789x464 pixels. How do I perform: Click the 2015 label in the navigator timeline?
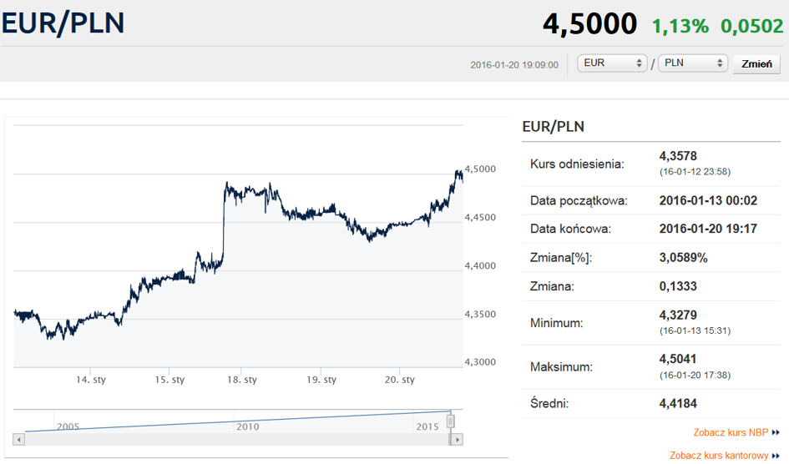pos(427,426)
